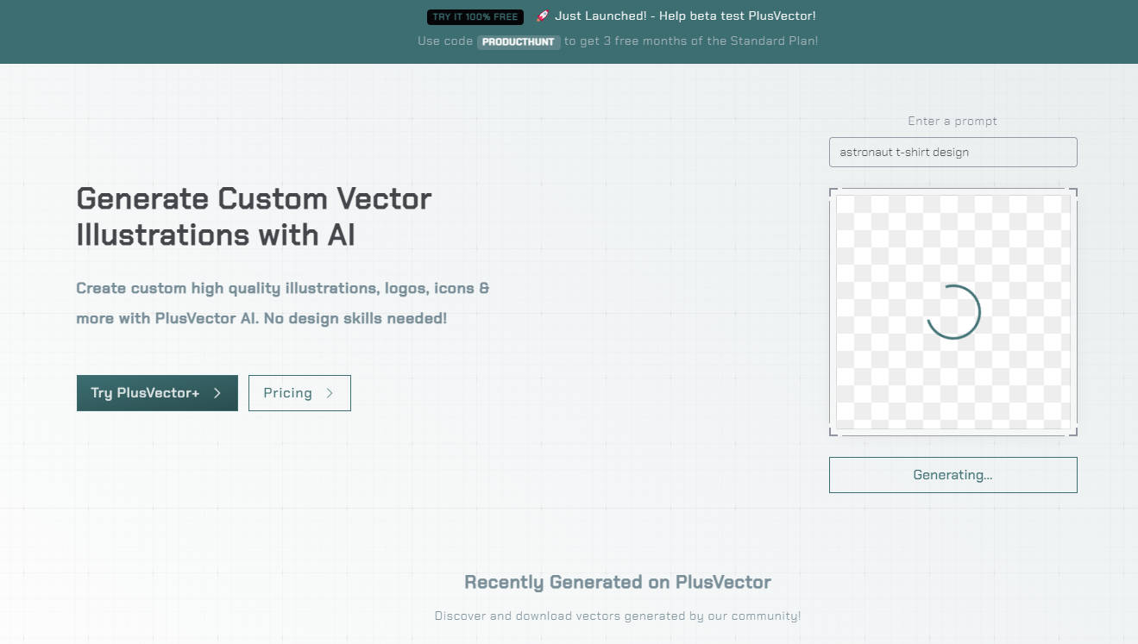
Task: Click 'to get 3 free months of the Standard Plan!' text
Action: click(692, 41)
